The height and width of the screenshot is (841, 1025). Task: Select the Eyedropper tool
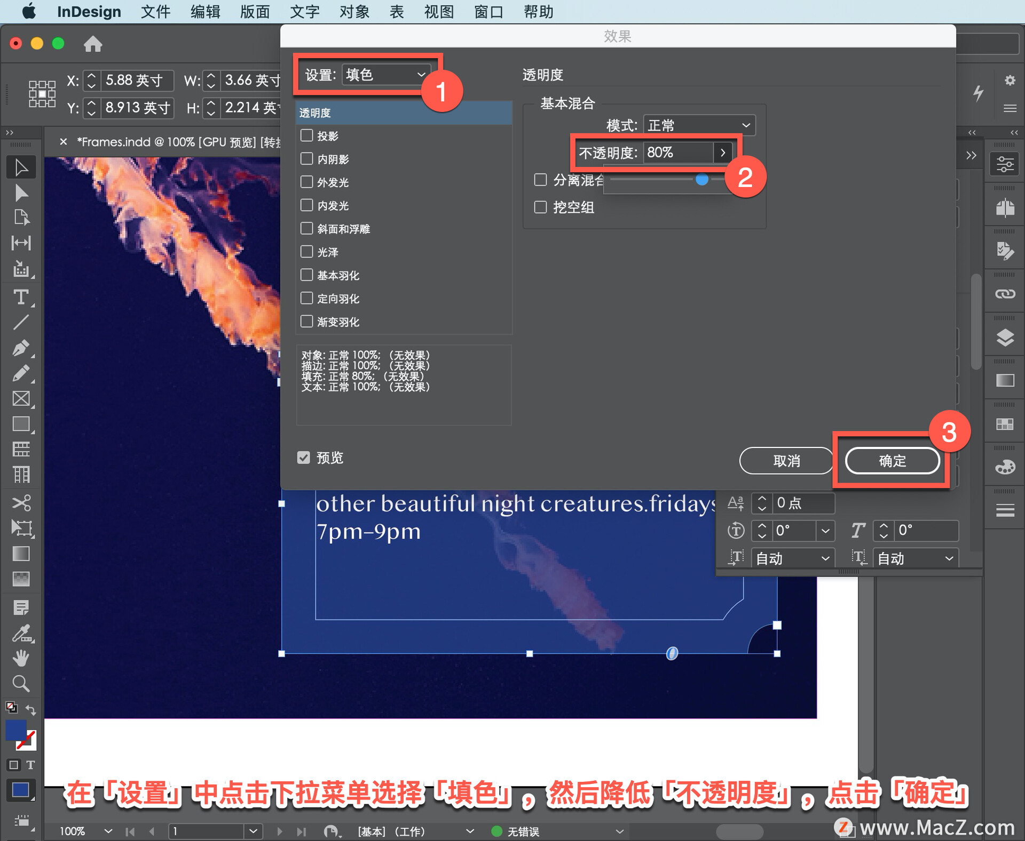21,634
